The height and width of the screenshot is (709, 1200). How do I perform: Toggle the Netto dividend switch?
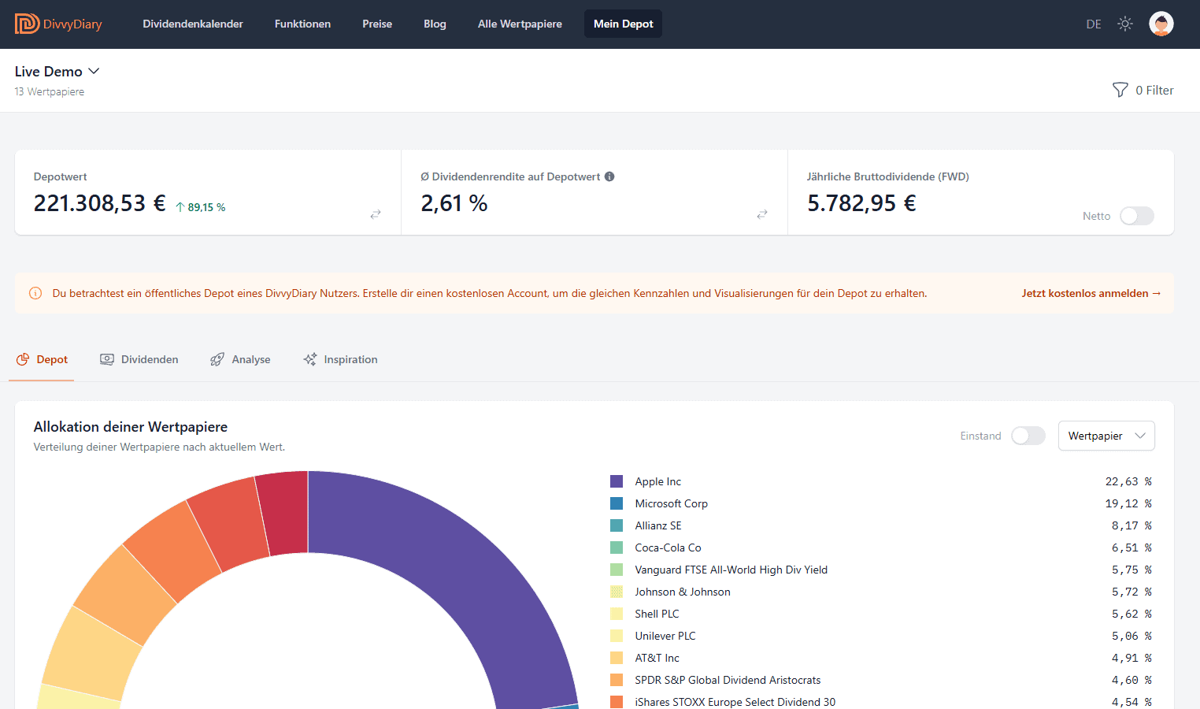(1137, 216)
